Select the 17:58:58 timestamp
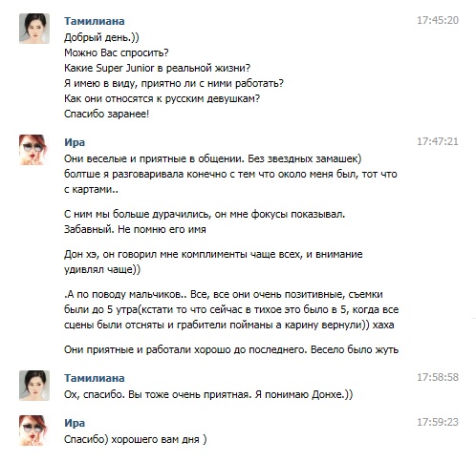Image resolution: width=476 pixels, height=462 pixels. click(x=438, y=377)
